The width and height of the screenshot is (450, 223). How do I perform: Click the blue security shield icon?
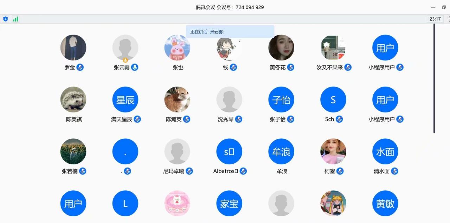tap(5, 19)
